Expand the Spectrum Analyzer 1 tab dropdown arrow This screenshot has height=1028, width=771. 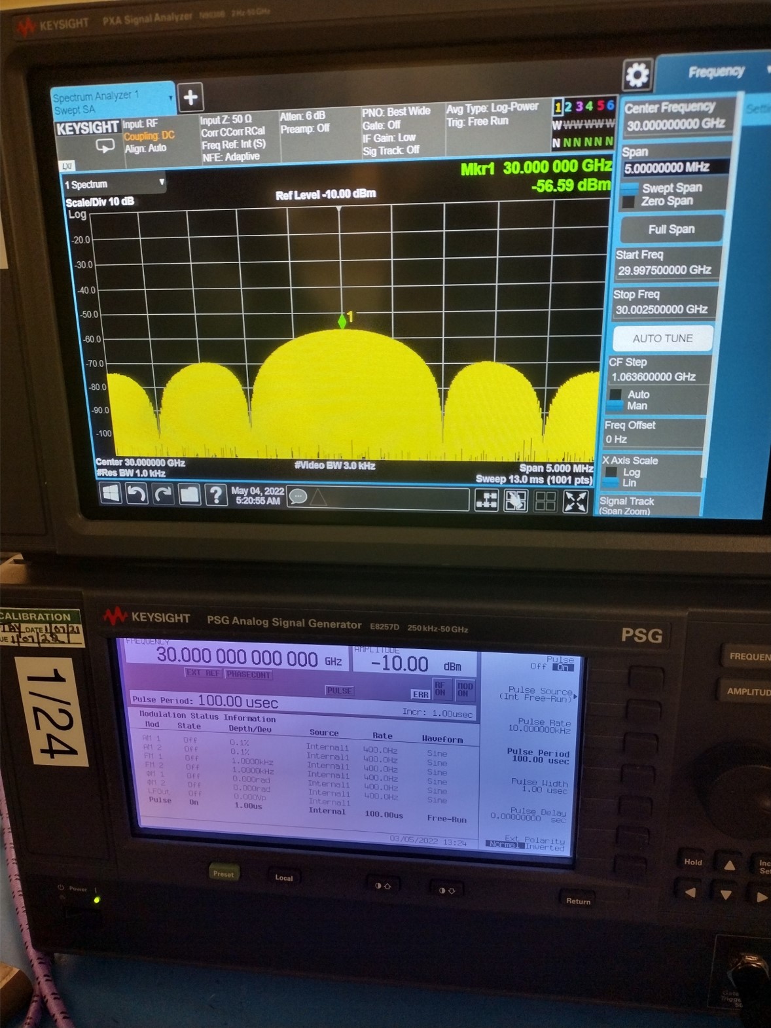coord(171,98)
